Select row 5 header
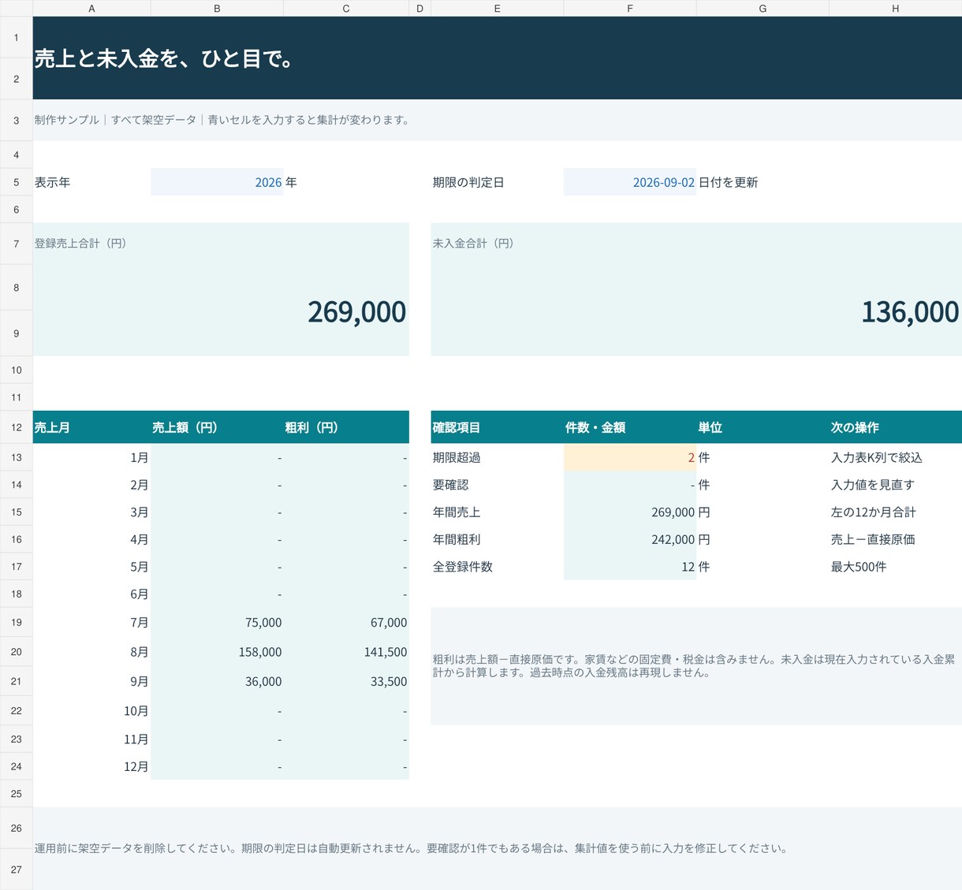 click(17, 182)
